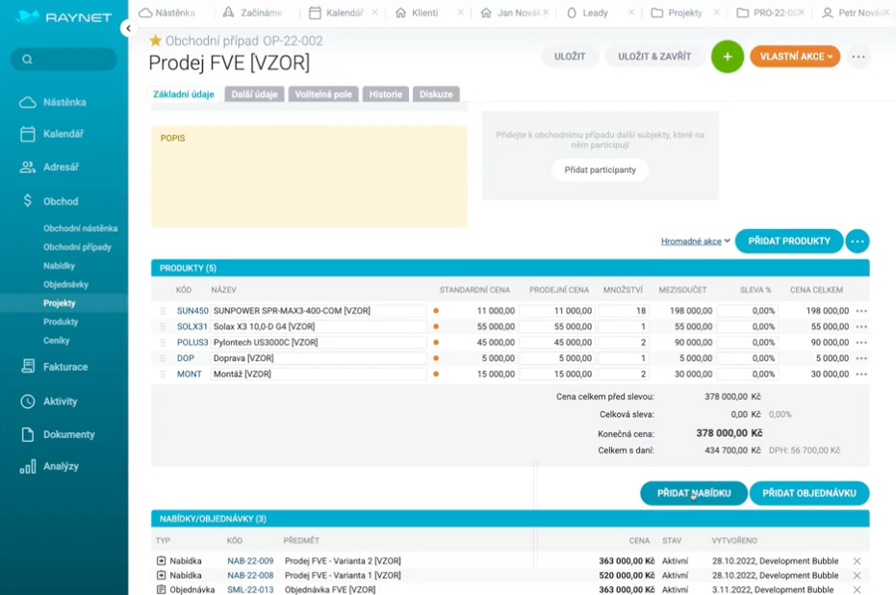
Task: Click the Uložit & Zavřít button
Action: 653,57
